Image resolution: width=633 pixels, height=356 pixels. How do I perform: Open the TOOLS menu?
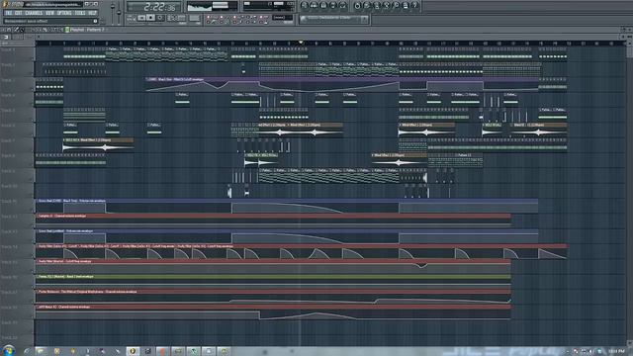click(x=80, y=13)
